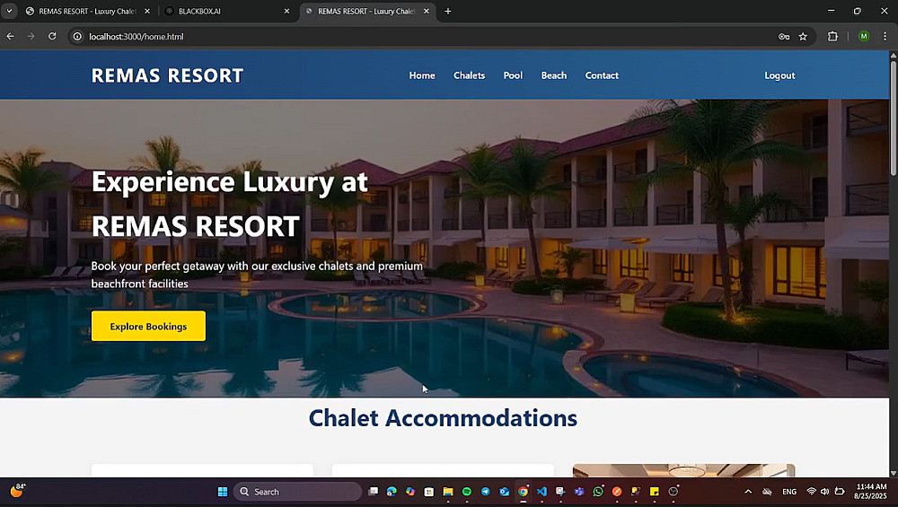This screenshot has width=898, height=507.
Task: Click the Logout link
Action: pos(779,75)
